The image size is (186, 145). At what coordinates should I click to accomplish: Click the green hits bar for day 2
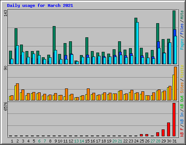tap(16, 37)
